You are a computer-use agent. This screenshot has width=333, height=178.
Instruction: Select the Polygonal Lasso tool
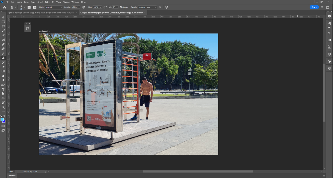(3, 26)
